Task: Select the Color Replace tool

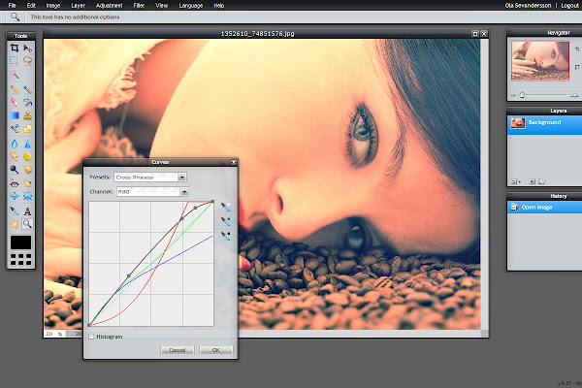Action: pyautogui.click(x=15, y=129)
